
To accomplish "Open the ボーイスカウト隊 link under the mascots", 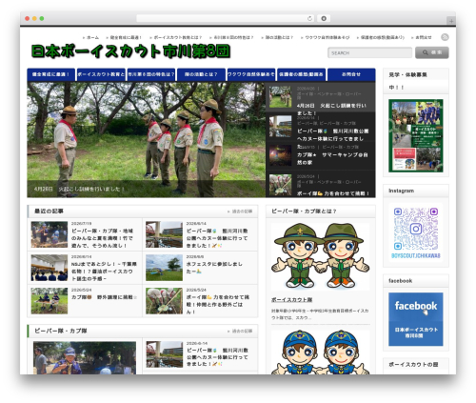I will (291, 300).
